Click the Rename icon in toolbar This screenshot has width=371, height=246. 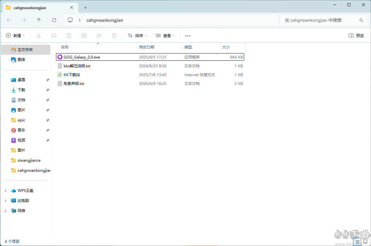[x=84, y=36]
